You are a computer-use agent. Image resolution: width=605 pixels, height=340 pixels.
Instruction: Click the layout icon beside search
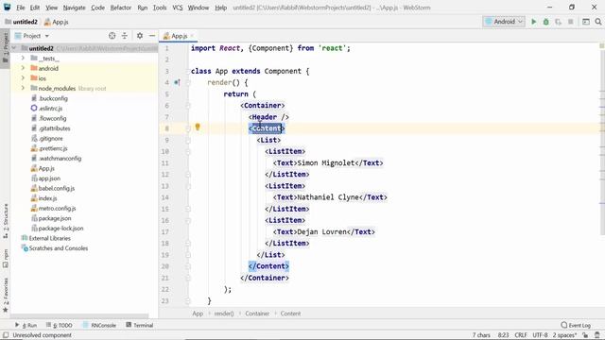[586, 22]
